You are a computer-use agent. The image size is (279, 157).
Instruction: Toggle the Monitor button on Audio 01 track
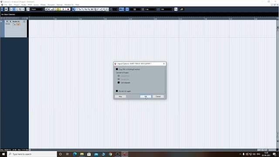pyautogui.click(x=18, y=24)
